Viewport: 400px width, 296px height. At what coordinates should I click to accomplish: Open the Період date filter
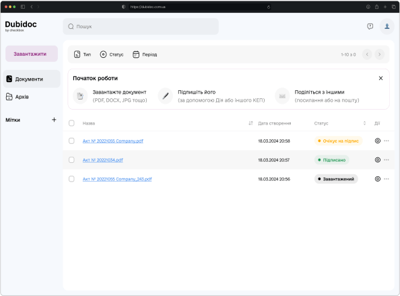pyautogui.click(x=145, y=54)
